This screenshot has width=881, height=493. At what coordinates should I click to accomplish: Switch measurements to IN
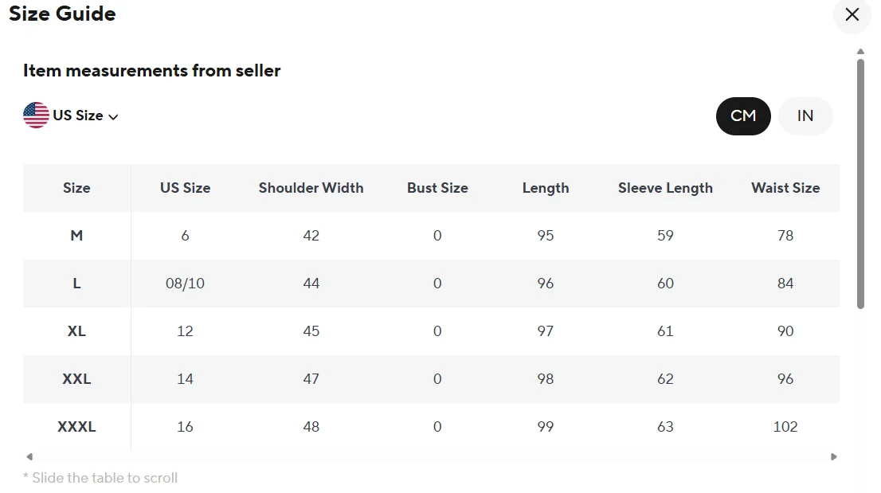click(805, 116)
